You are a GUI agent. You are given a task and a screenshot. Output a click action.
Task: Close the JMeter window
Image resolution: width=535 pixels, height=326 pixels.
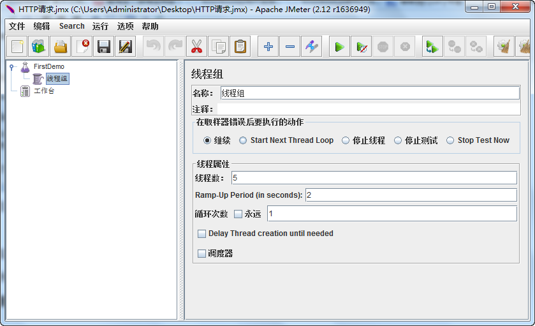[516, 6]
